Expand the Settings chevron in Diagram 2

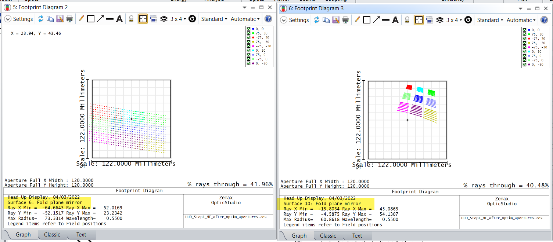pos(8,19)
